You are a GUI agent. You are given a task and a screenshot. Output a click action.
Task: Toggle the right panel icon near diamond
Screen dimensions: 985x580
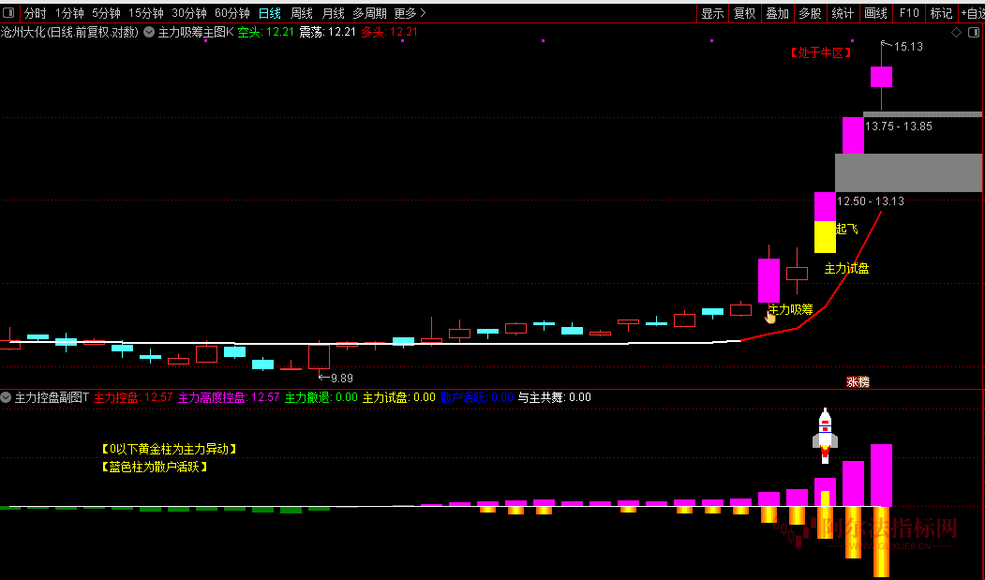[x=973, y=32]
